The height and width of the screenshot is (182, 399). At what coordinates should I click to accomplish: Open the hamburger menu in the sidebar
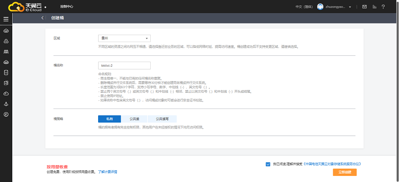[6, 19]
